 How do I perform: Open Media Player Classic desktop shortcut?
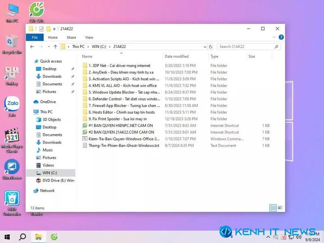(x=12, y=141)
